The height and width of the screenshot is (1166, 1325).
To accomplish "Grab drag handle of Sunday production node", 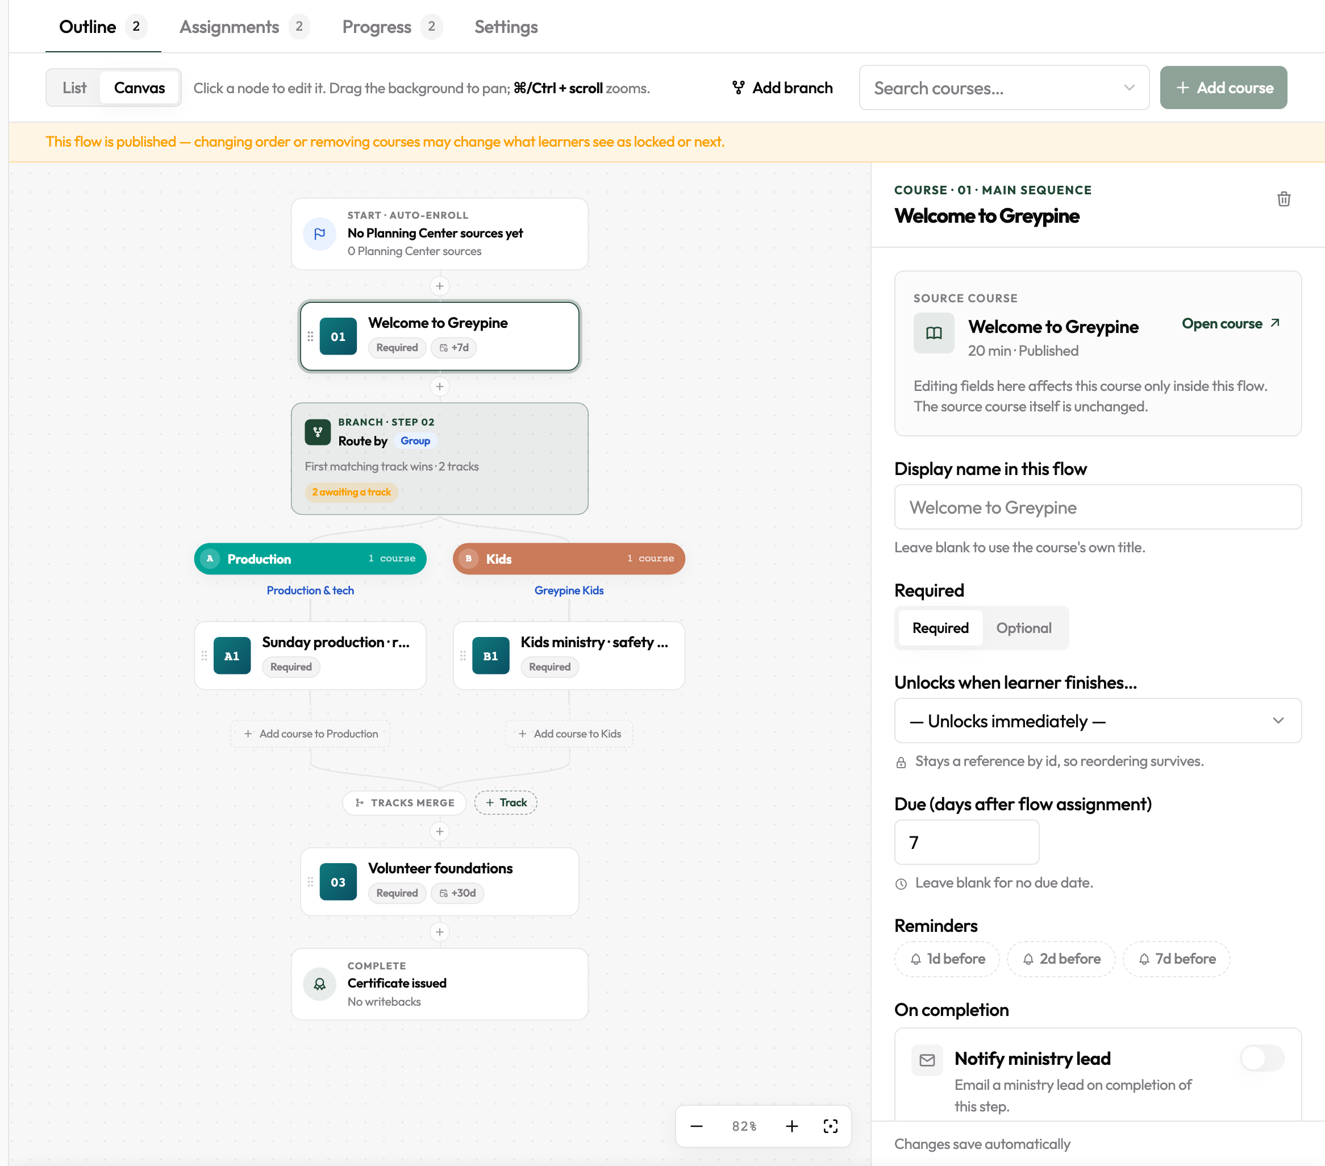I will 204,656.
